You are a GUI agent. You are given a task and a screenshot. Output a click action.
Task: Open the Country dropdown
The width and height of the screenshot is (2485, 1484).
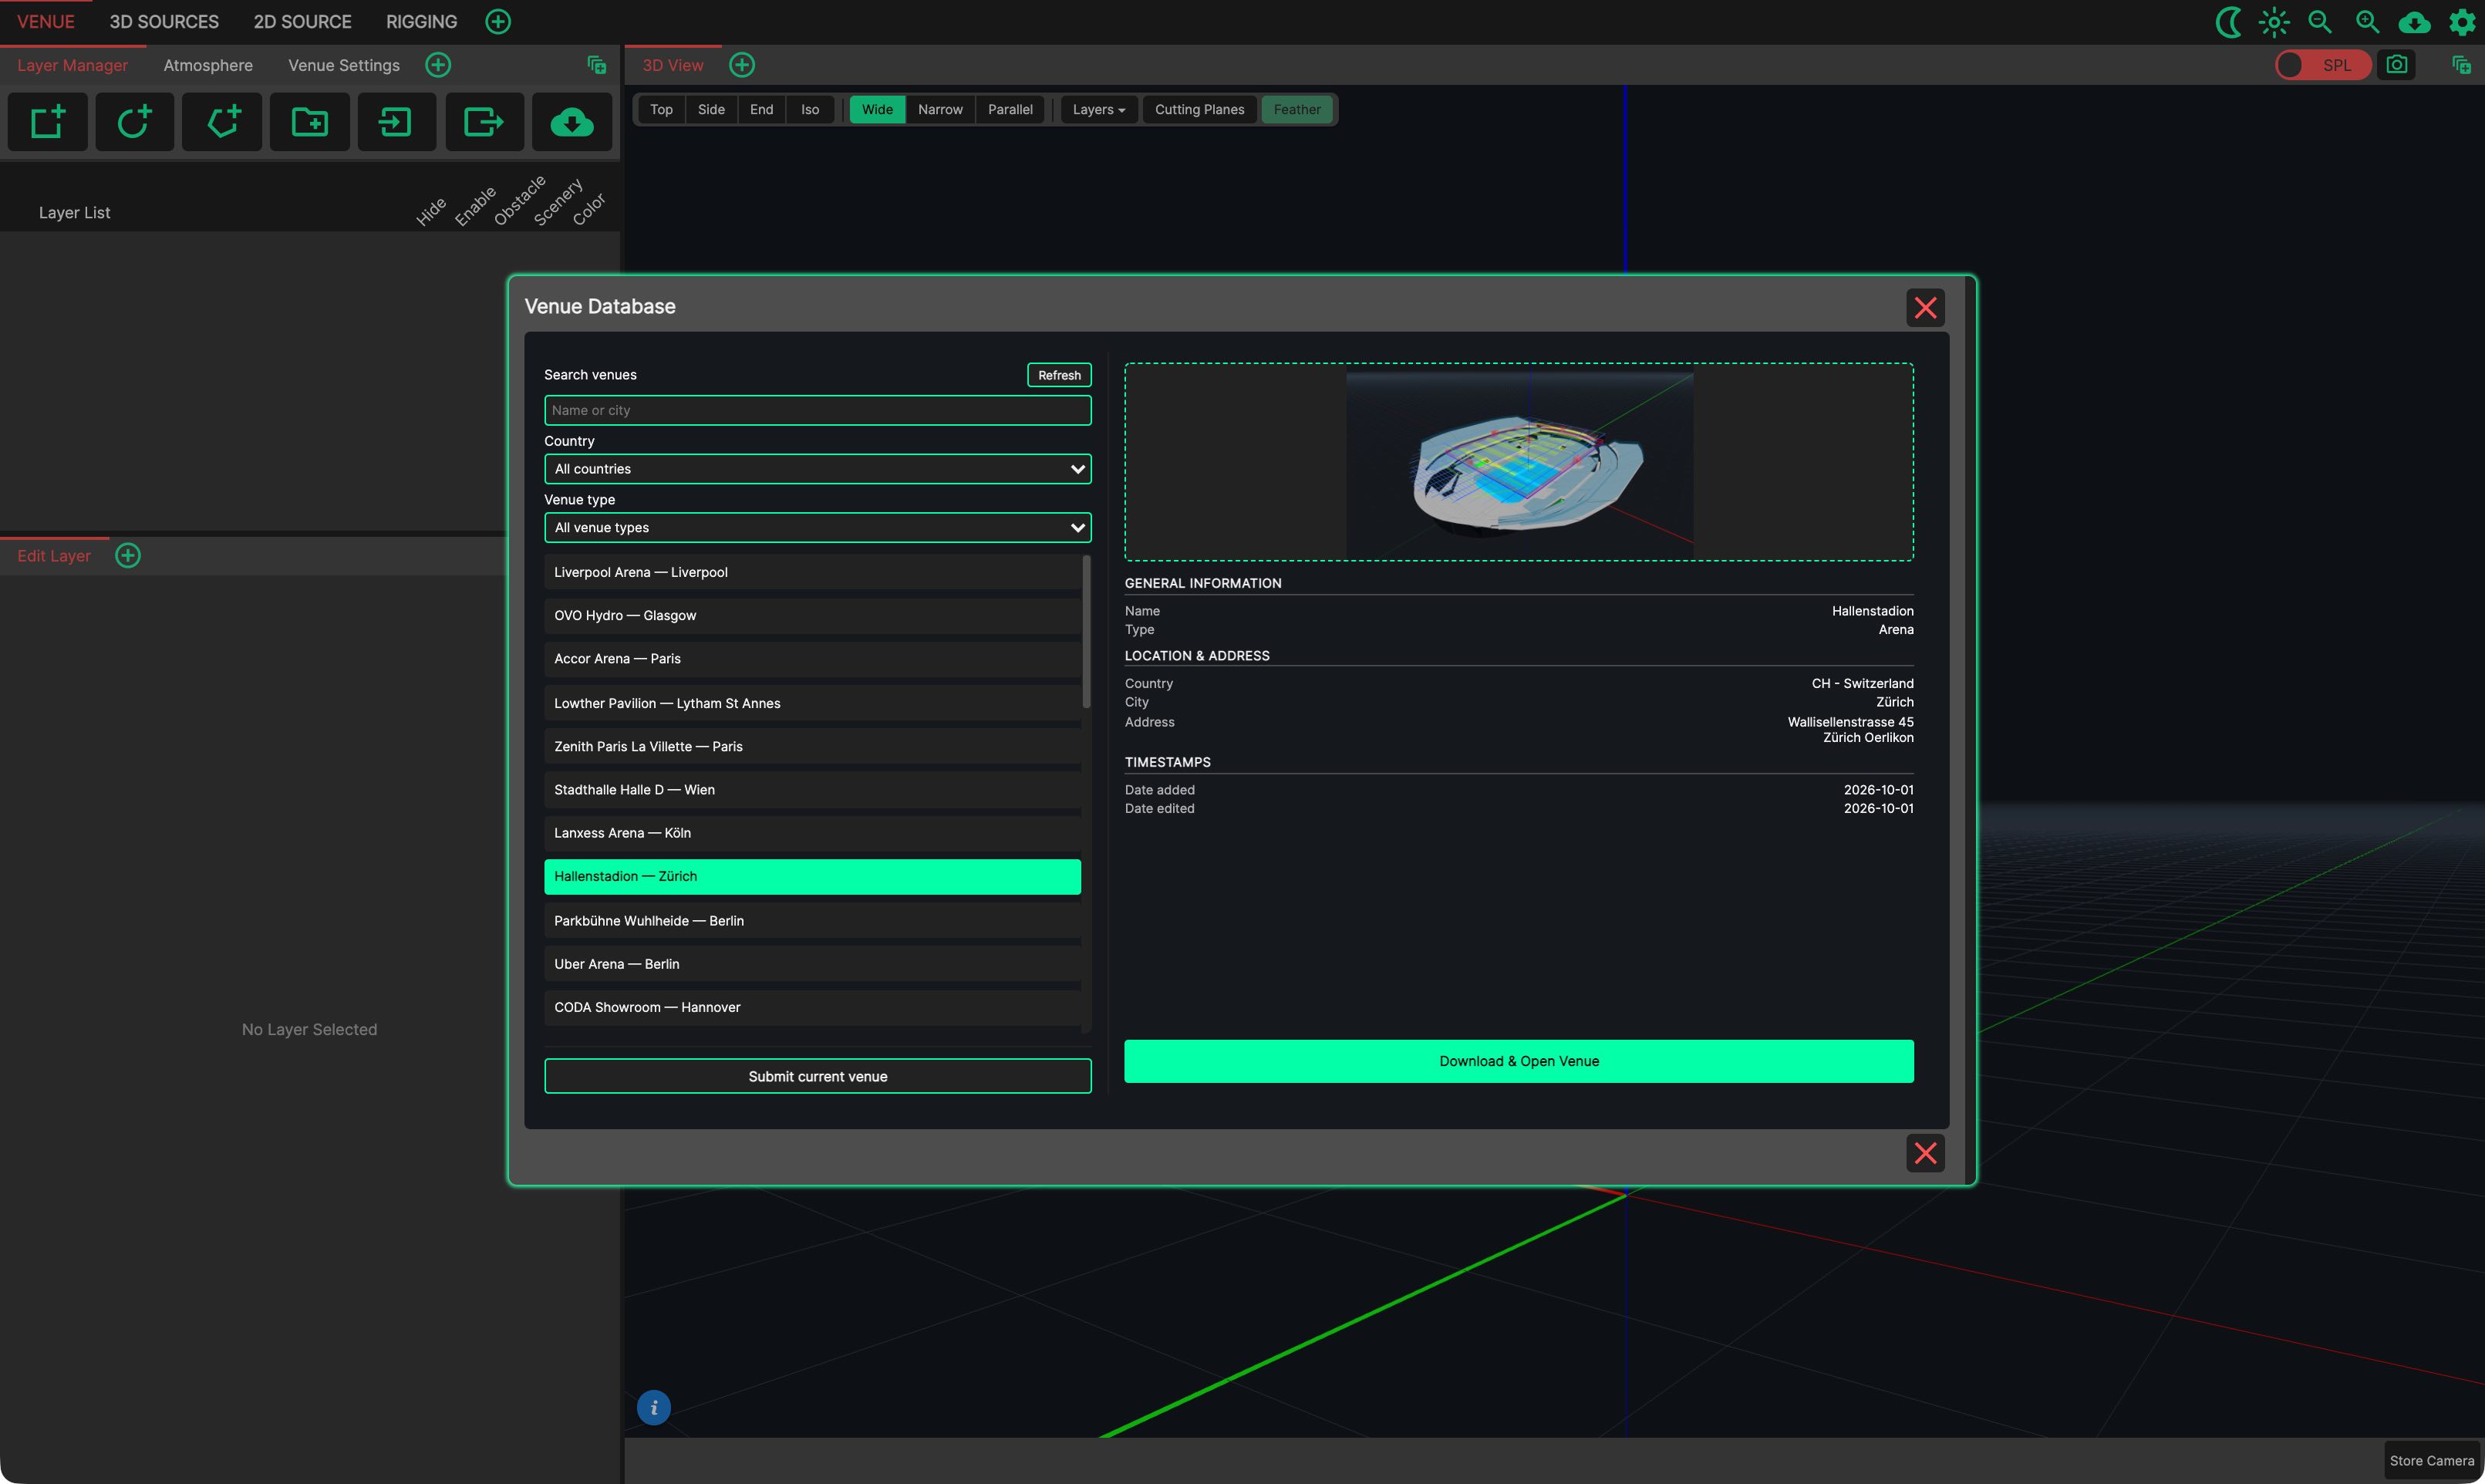817,469
